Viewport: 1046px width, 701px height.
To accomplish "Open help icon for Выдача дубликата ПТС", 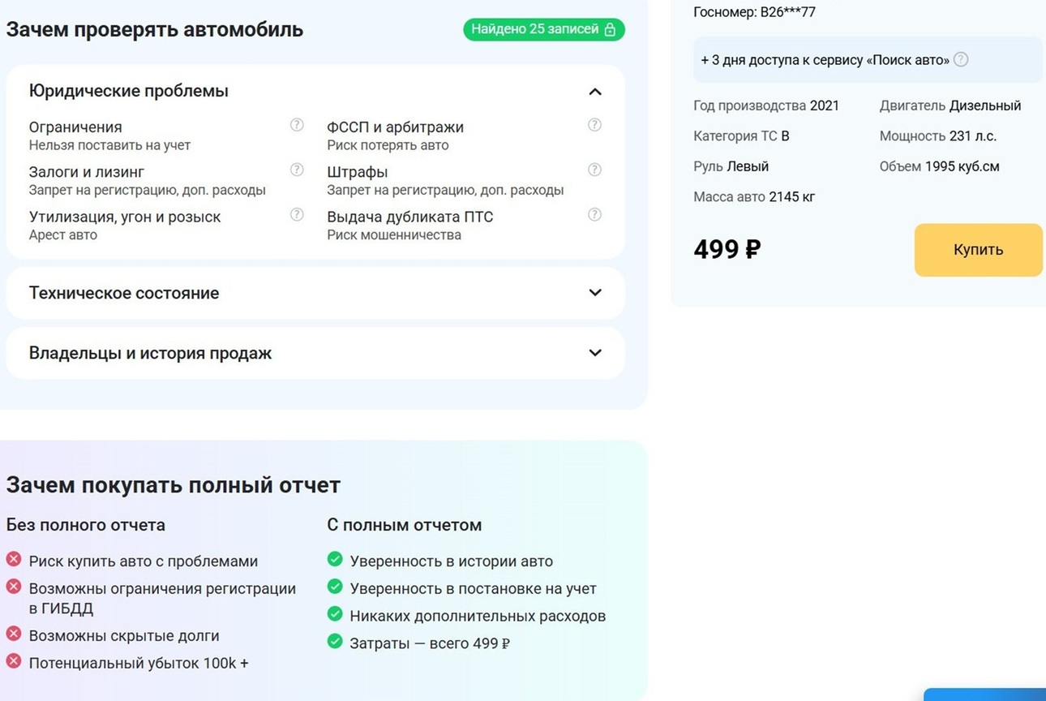I will pos(594,214).
